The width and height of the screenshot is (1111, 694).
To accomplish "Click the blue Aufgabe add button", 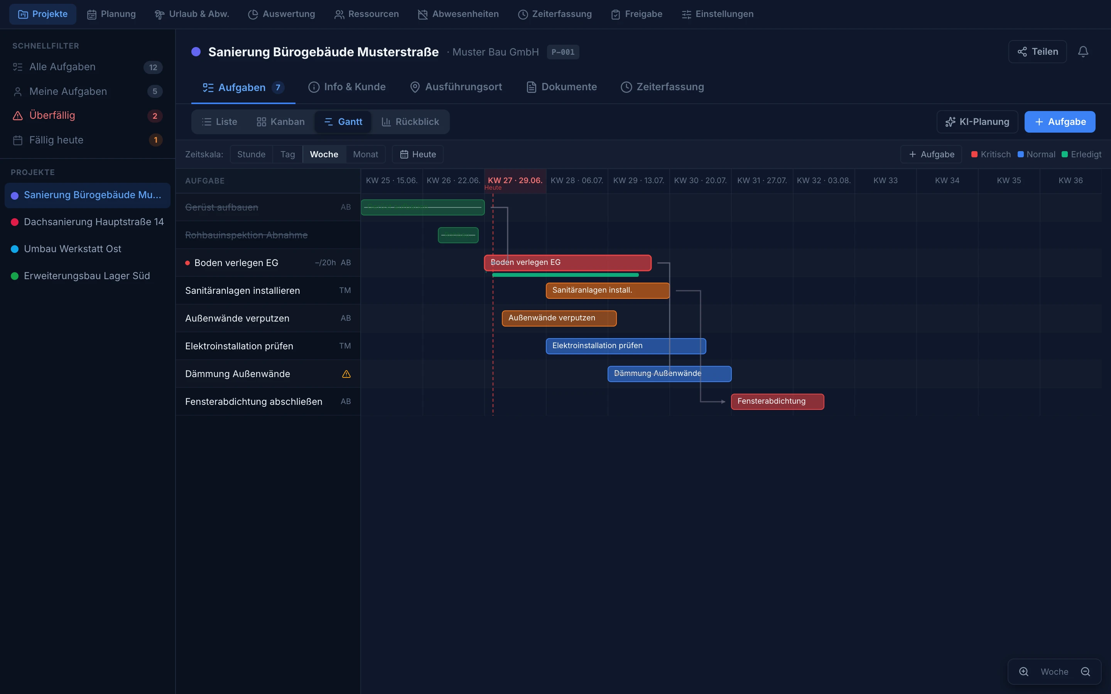I will coord(1060,121).
